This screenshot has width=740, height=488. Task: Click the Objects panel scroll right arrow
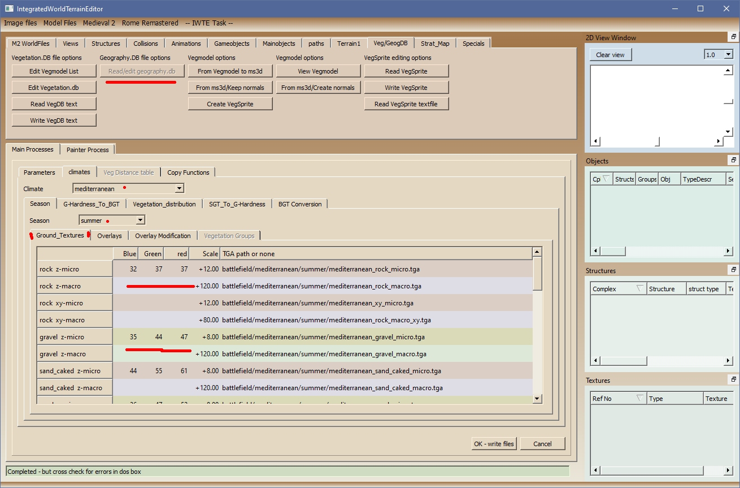[729, 251]
